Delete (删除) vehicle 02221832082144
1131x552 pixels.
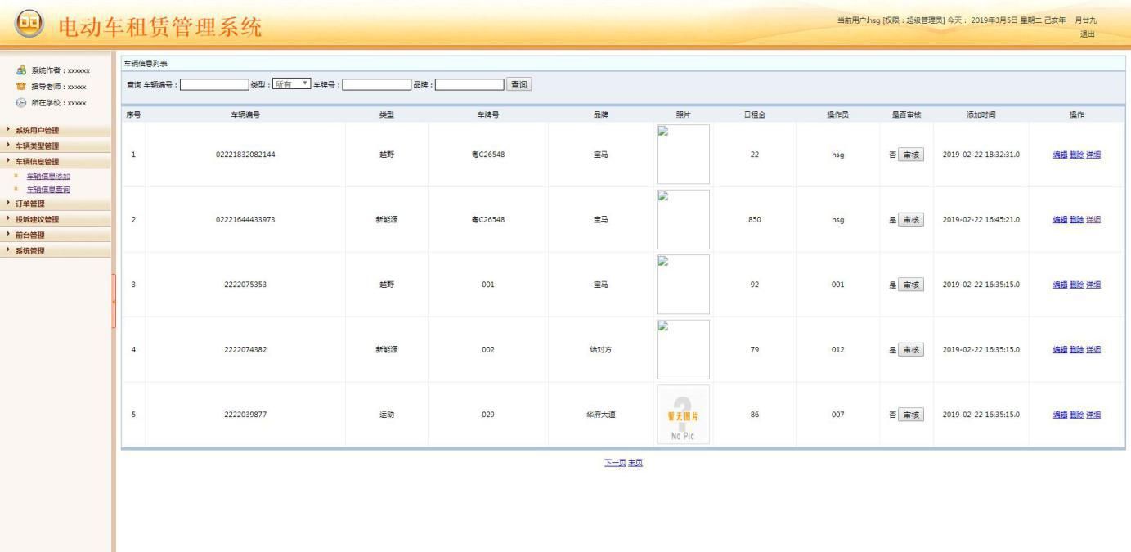[1076, 155]
